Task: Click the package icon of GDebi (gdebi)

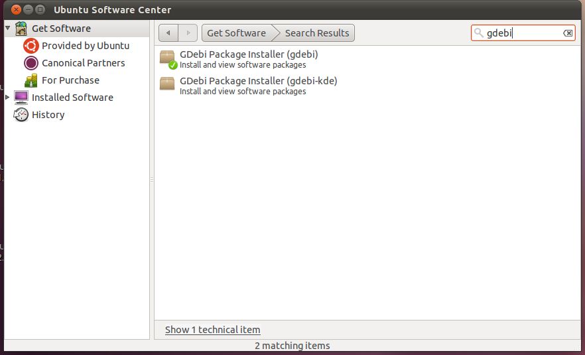Action: (x=167, y=59)
